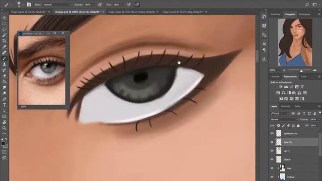Screen dimensions: 322x181
Task: Click the Navigator zoom slider handle
Action: [301, 71]
